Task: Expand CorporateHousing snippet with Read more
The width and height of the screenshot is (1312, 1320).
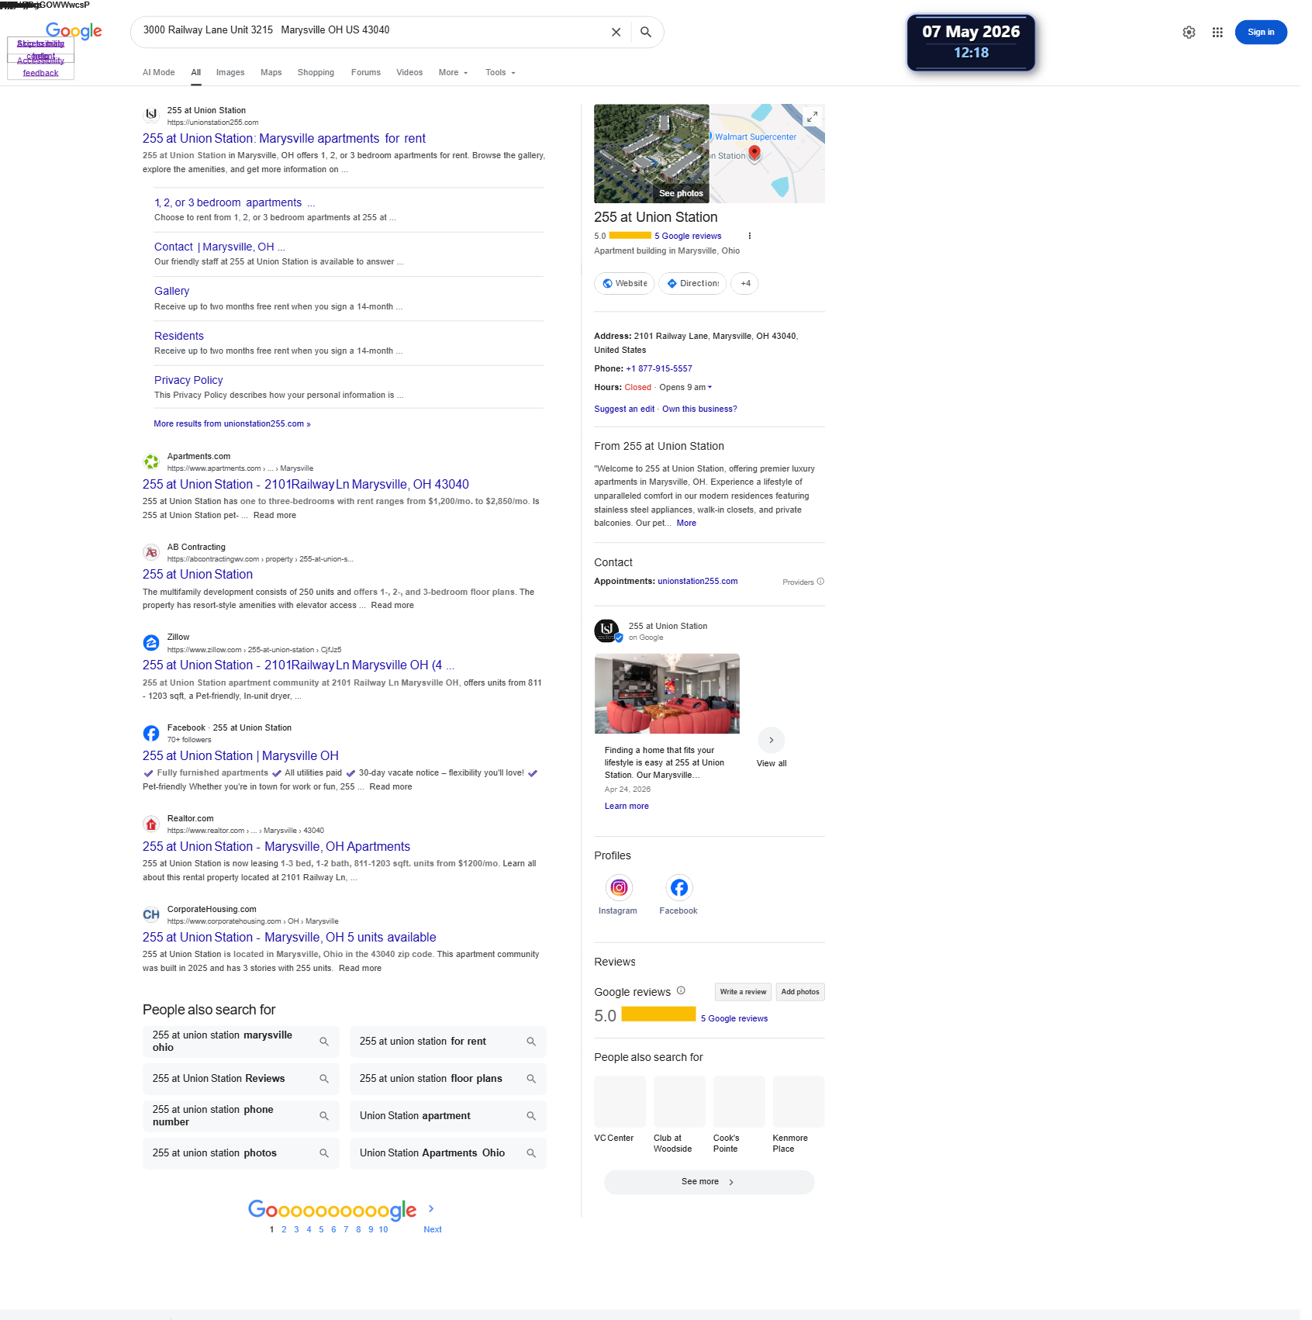Action: coord(360,969)
